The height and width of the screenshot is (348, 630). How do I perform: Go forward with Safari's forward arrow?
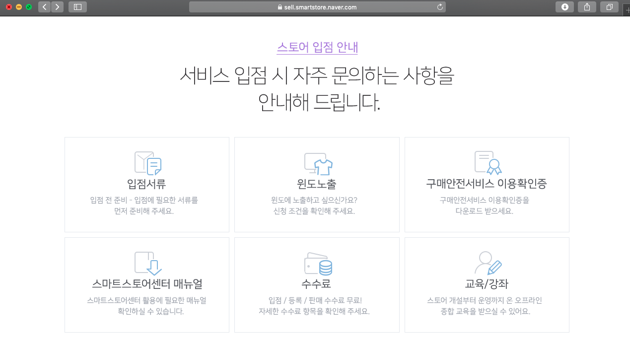[57, 7]
